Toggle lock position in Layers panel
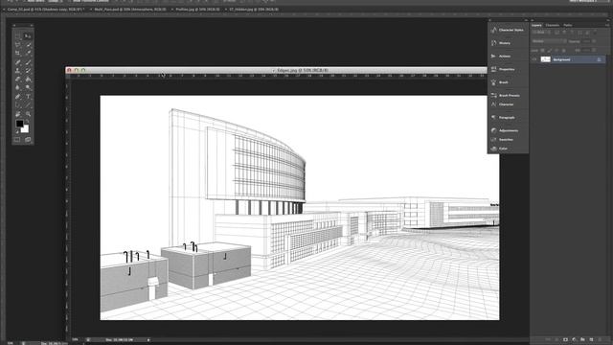Viewport: 613px width, 345px height. [556, 51]
